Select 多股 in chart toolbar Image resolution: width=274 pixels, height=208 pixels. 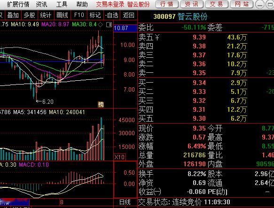coord(29,15)
